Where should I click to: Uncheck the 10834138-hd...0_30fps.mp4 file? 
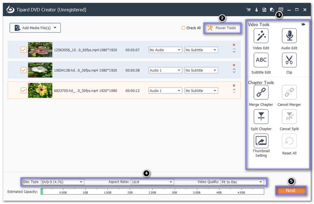[24, 70]
